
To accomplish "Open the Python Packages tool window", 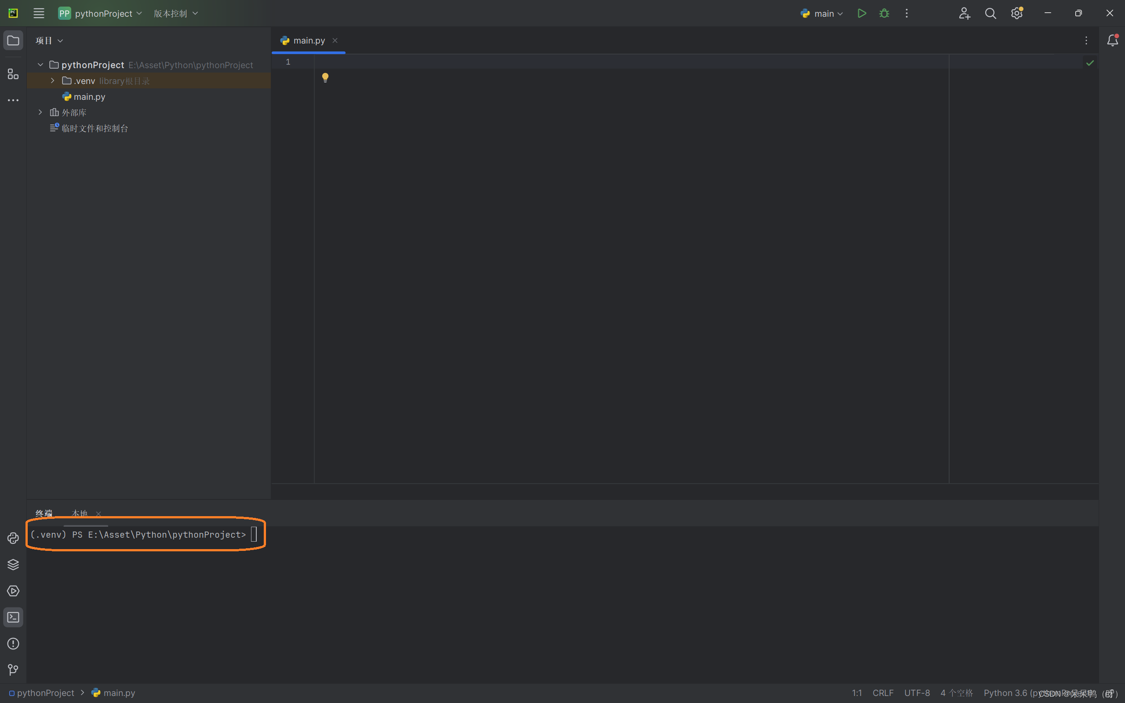I will 13,565.
